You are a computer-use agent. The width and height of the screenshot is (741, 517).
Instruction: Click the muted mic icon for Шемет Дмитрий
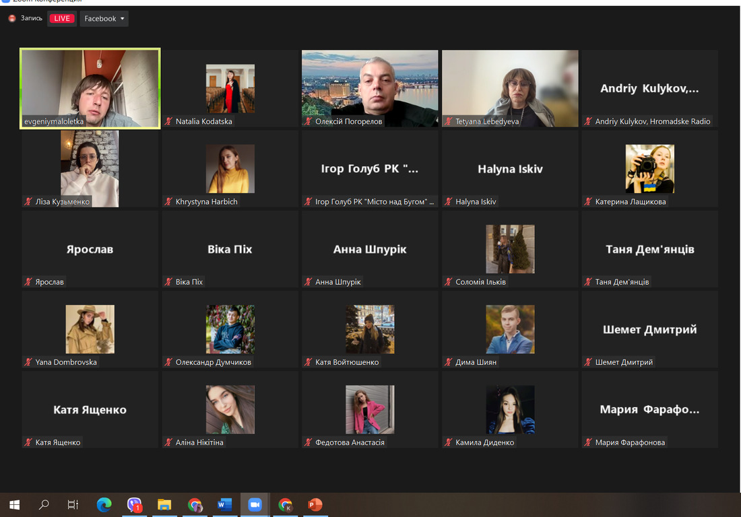coord(588,362)
